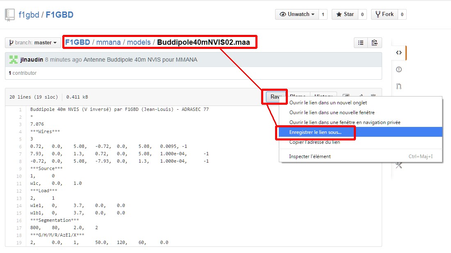Select 'Inspecter l'élément' menu entry

360,156
